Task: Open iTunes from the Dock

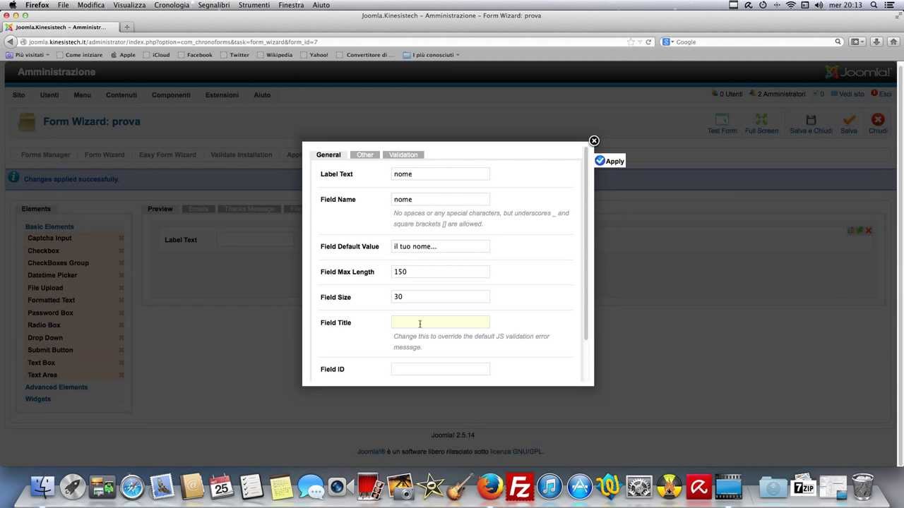Action: (x=549, y=486)
